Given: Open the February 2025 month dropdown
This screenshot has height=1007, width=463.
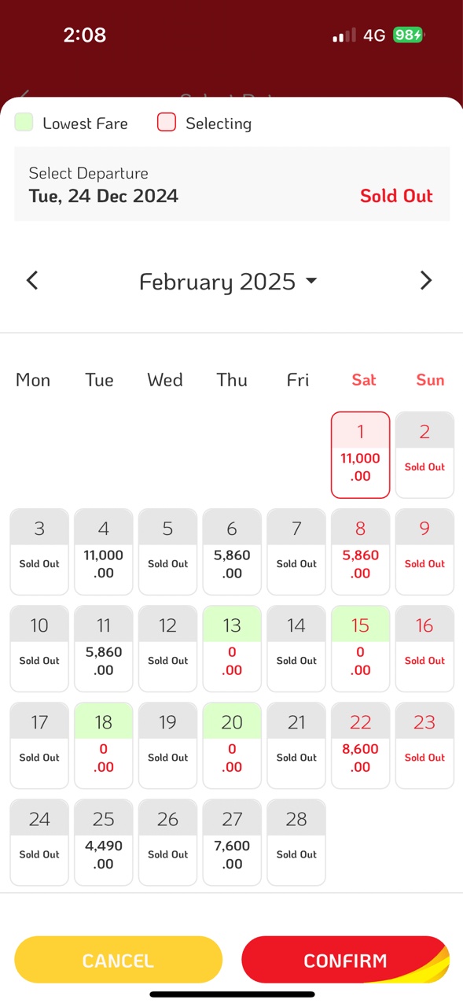Looking at the screenshot, I should point(228,282).
